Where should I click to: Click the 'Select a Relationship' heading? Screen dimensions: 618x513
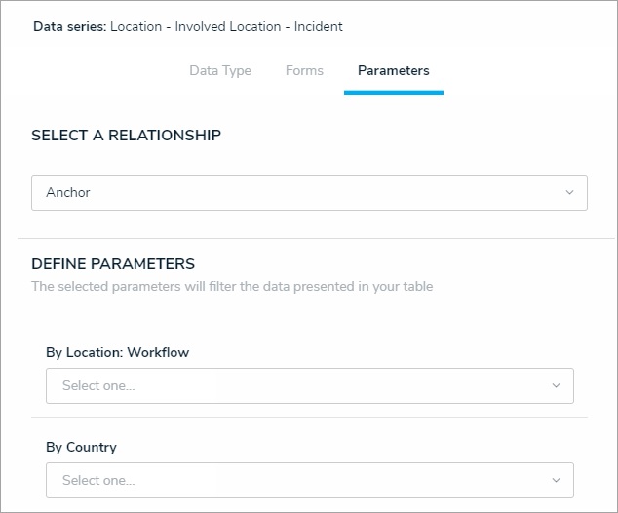(x=126, y=136)
